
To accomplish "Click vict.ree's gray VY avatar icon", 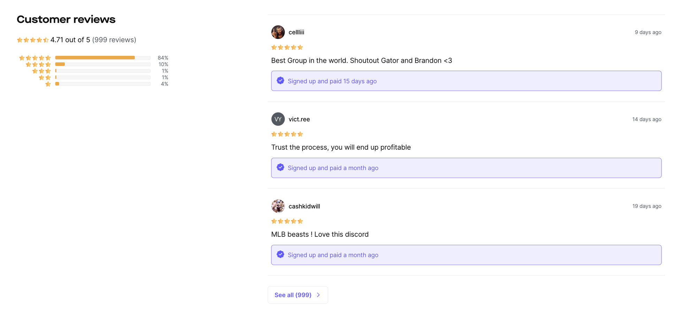I will (x=278, y=119).
